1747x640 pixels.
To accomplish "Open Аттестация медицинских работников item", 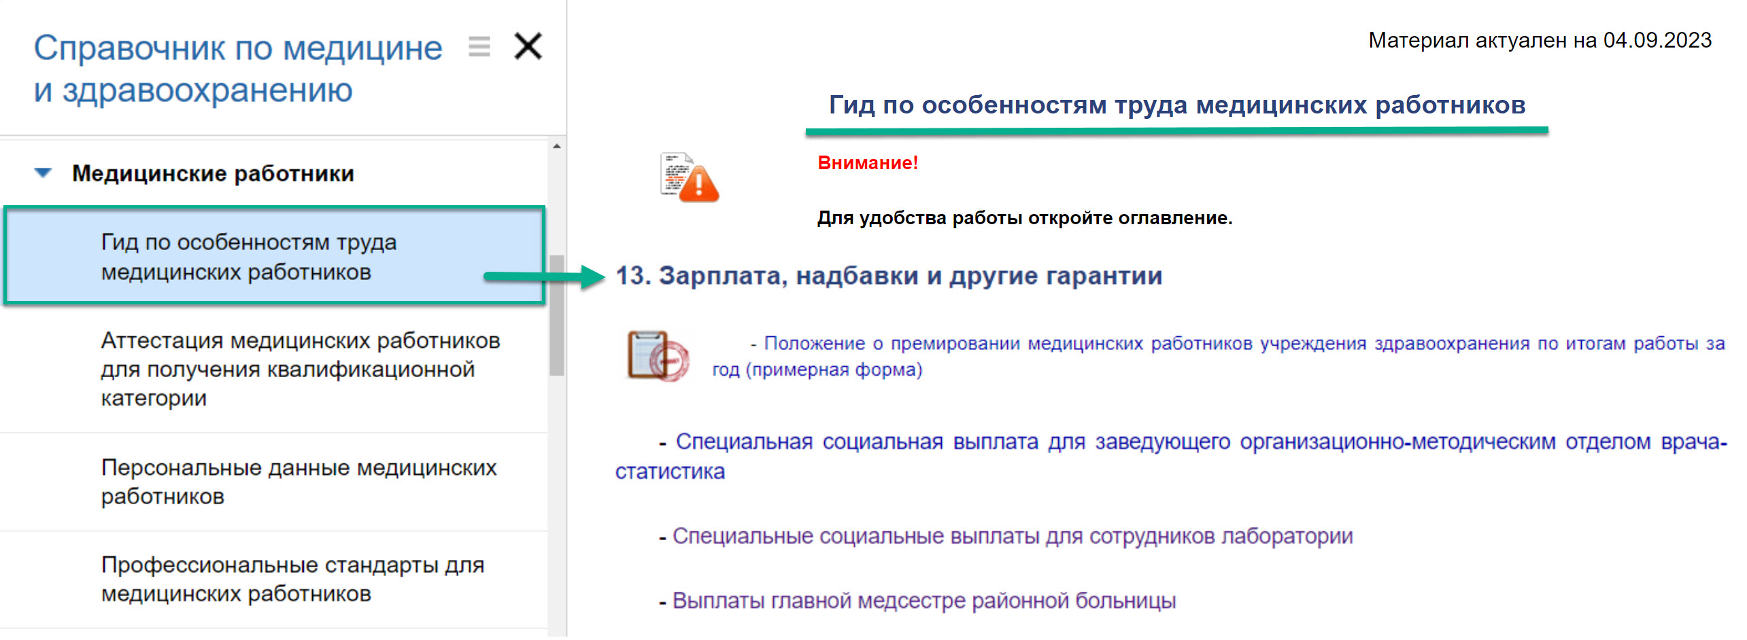I will click(275, 369).
